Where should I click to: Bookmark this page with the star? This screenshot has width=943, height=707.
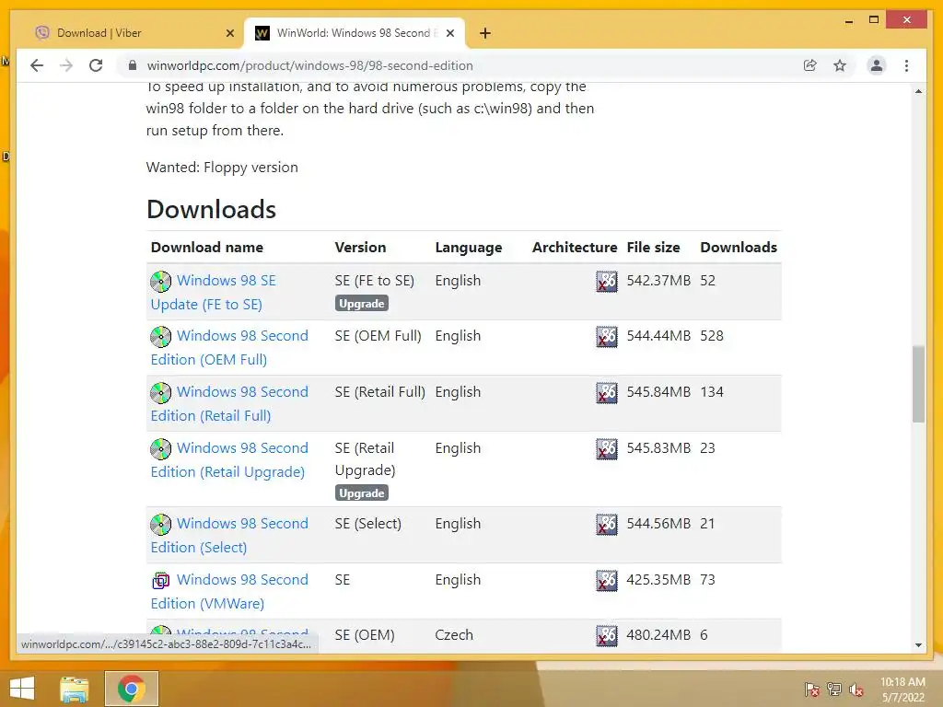[x=840, y=65]
